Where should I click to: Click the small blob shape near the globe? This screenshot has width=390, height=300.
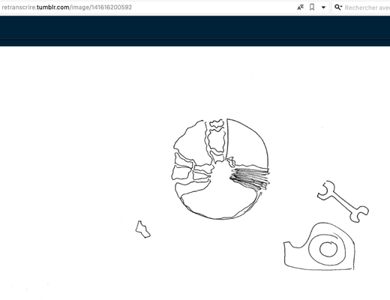coord(143,229)
